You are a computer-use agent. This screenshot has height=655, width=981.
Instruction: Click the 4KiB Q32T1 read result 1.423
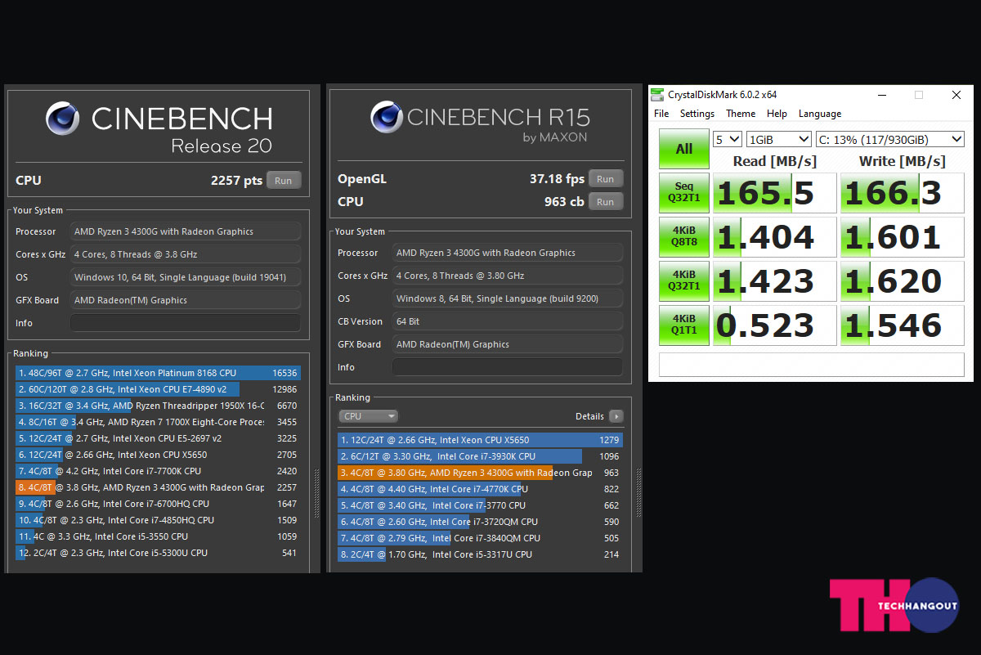775,281
